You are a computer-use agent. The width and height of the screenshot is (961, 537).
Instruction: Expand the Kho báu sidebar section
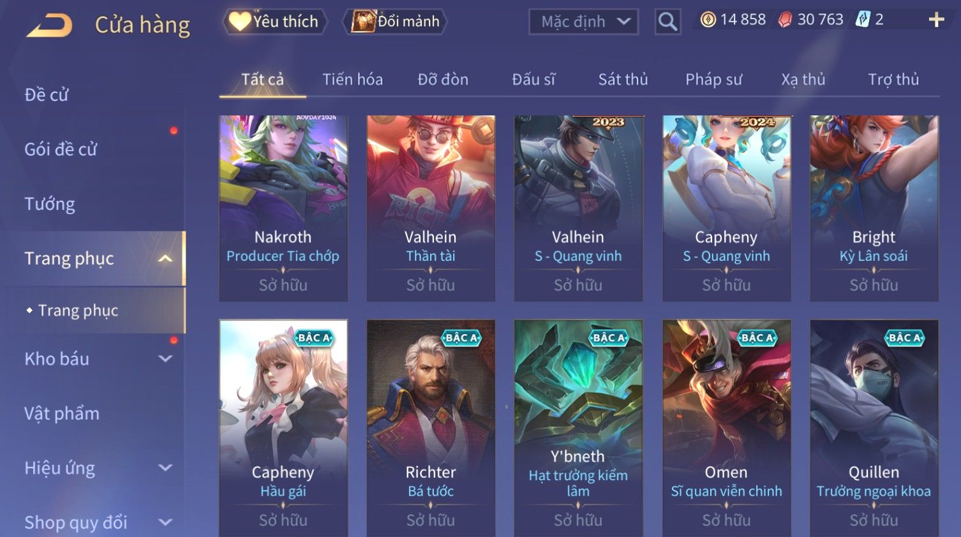point(165,358)
